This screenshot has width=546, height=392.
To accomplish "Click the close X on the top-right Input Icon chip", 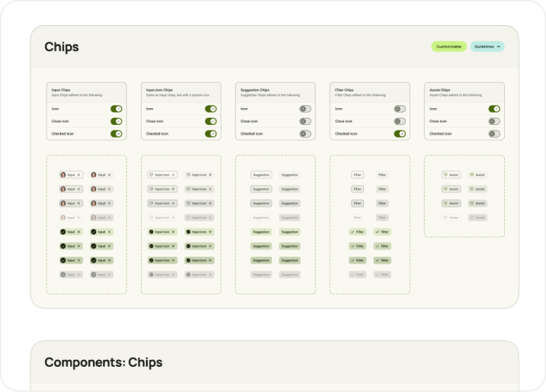I will tap(210, 175).
